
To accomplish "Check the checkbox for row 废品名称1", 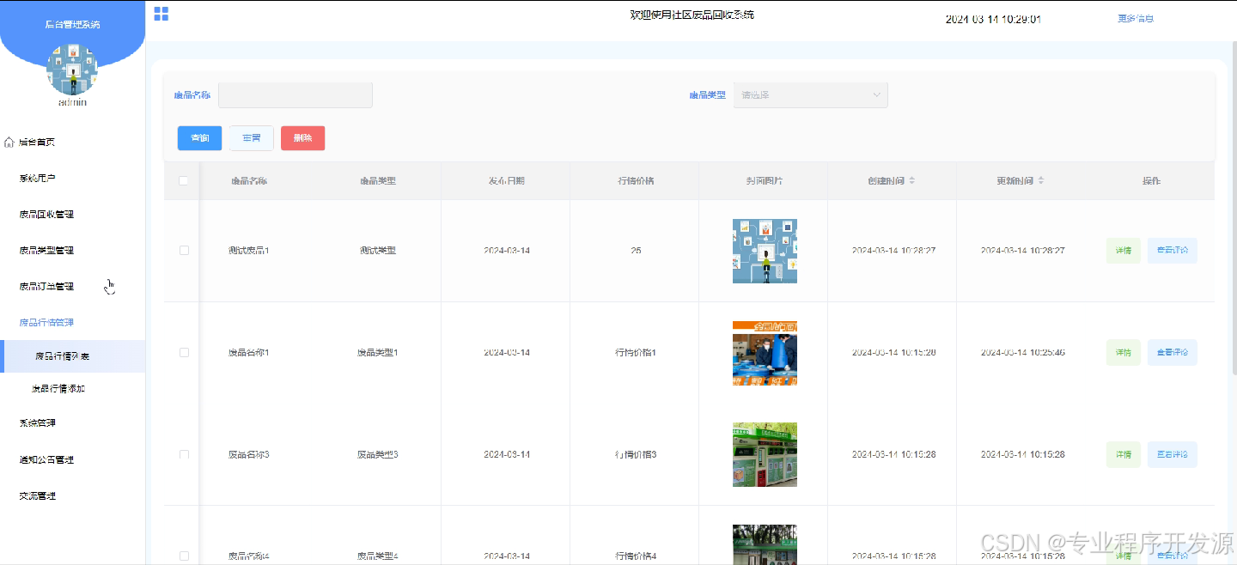I will [184, 353].
